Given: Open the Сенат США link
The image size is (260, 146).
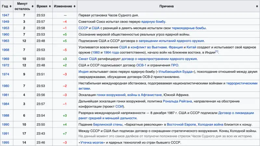Looking at the screenshot, I should pos(87,59).
